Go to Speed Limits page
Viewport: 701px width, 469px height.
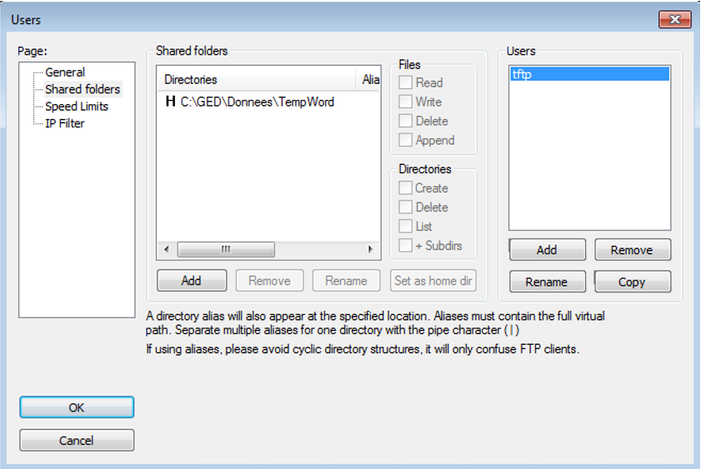coord(76,107)
